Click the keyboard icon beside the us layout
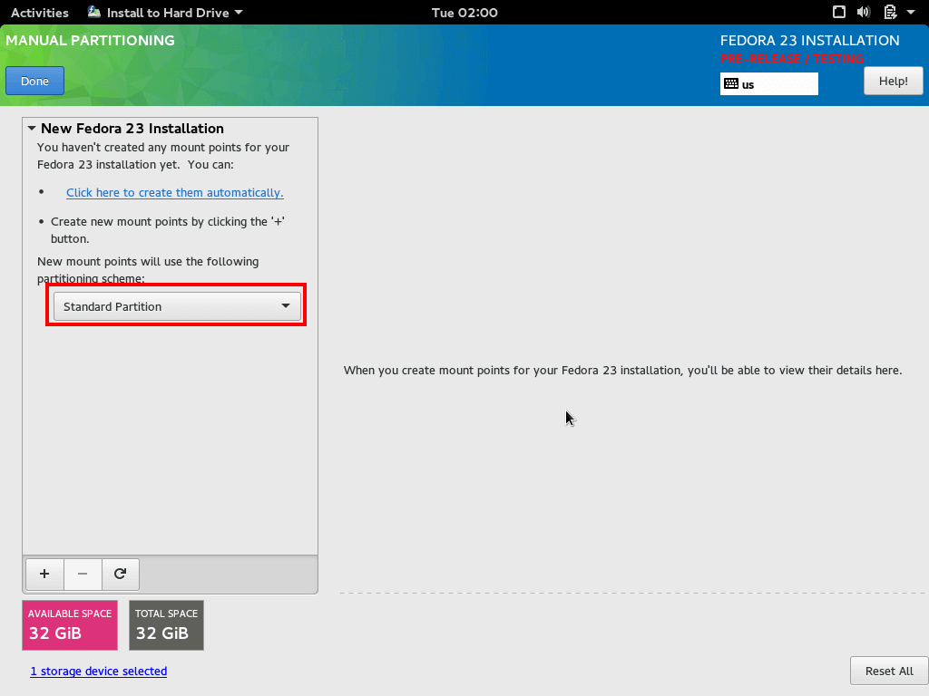The width and height of the screenshot is (929, 696). coord(731,84)
